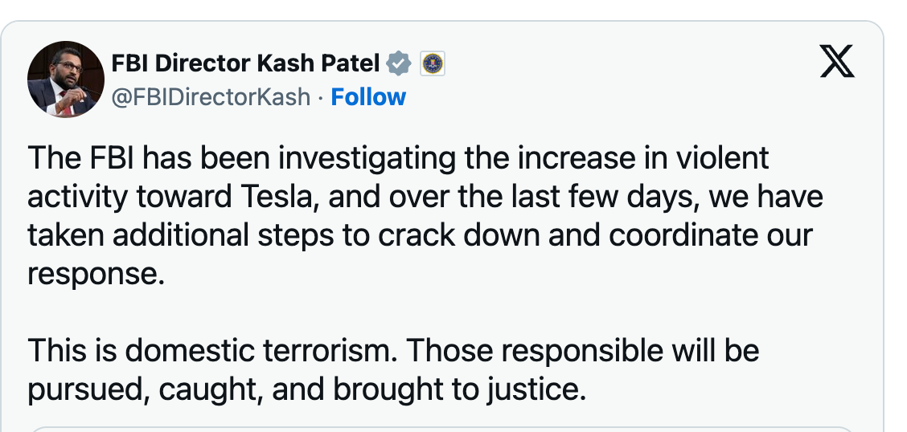Click the @FBIDirectorKash handle

(210, 97)
